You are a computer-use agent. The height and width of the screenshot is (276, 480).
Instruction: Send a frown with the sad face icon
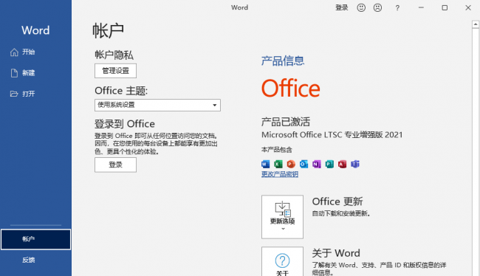pos(378,7)
